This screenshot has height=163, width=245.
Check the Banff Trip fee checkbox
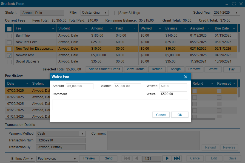9,36
